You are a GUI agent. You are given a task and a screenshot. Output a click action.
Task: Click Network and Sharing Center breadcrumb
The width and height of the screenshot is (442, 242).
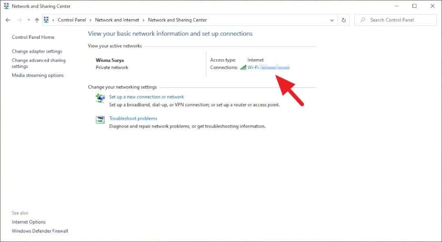(177, 20)
